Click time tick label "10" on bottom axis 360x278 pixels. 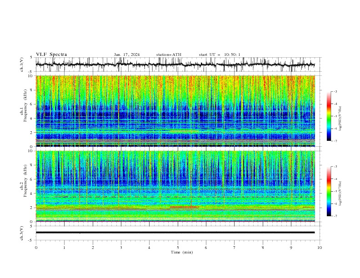point(320,248)
